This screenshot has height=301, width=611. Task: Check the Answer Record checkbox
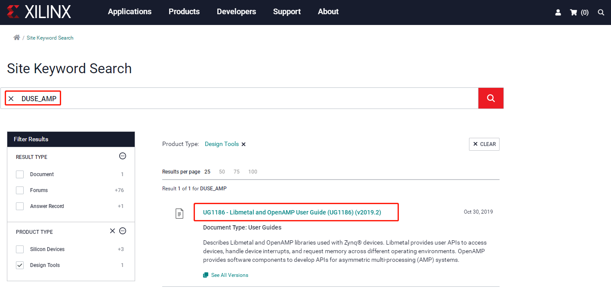(x=20, y=206)
